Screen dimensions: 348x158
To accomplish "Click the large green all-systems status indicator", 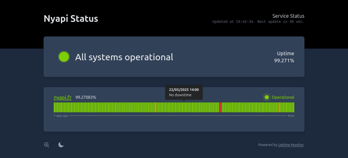I will [x=64, y=57].
